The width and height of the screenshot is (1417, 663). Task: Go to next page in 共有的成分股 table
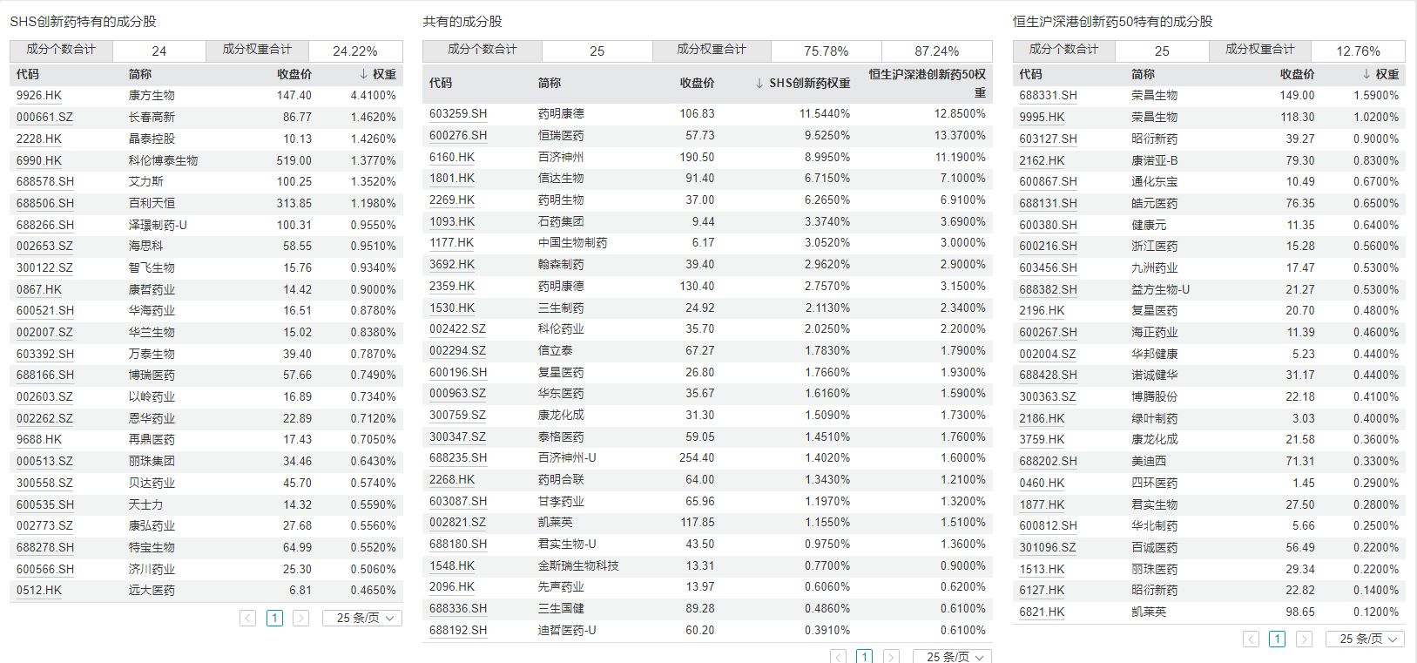[891, 657]
